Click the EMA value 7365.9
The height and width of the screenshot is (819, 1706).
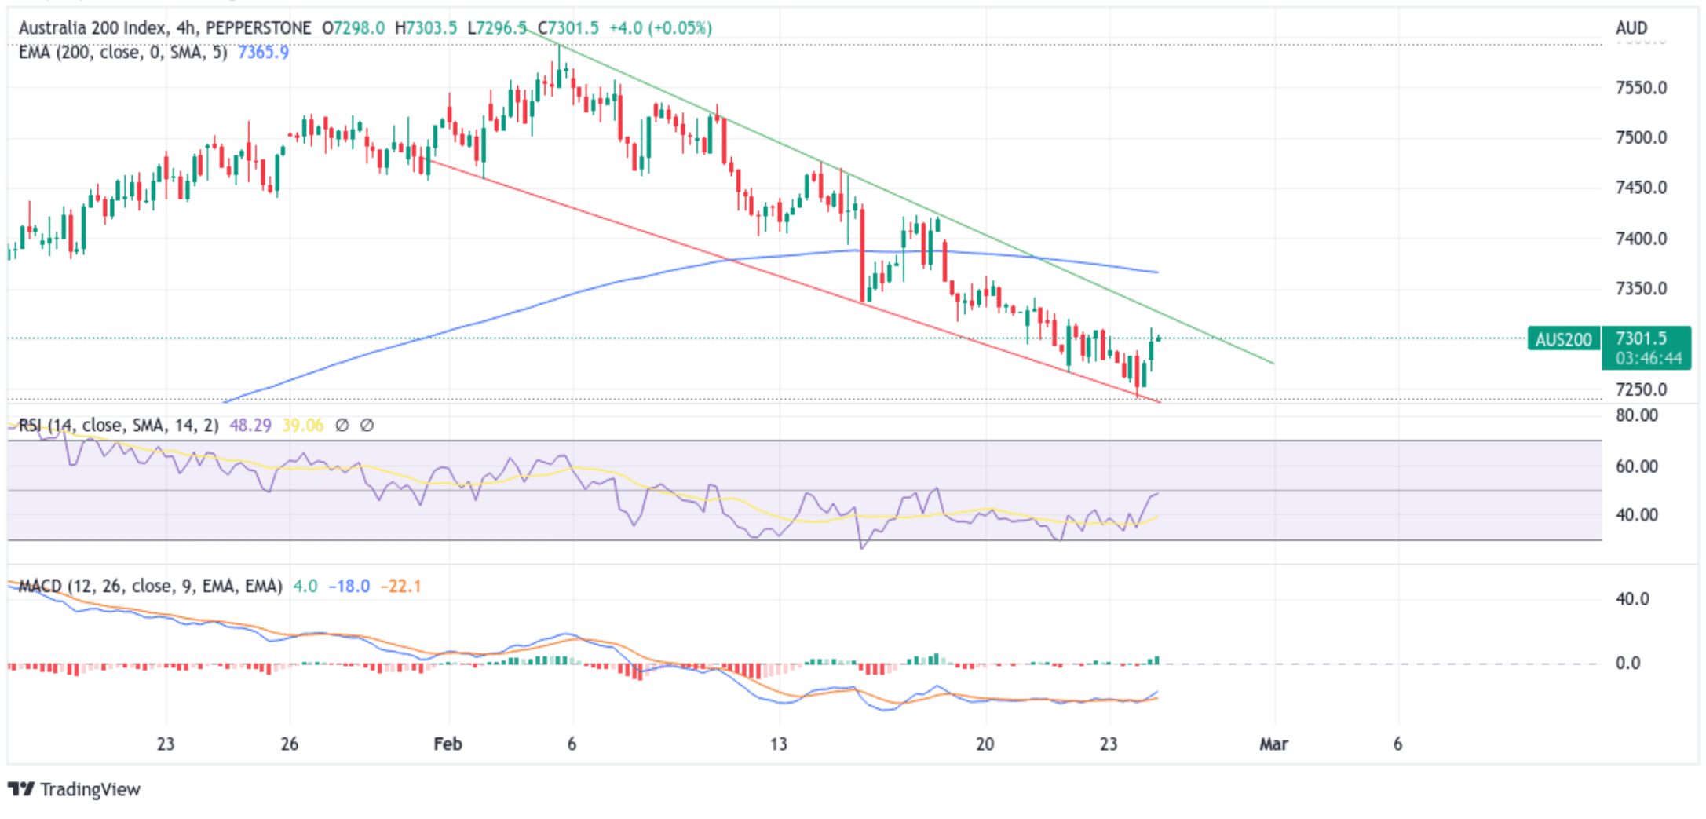coord(263,53)
